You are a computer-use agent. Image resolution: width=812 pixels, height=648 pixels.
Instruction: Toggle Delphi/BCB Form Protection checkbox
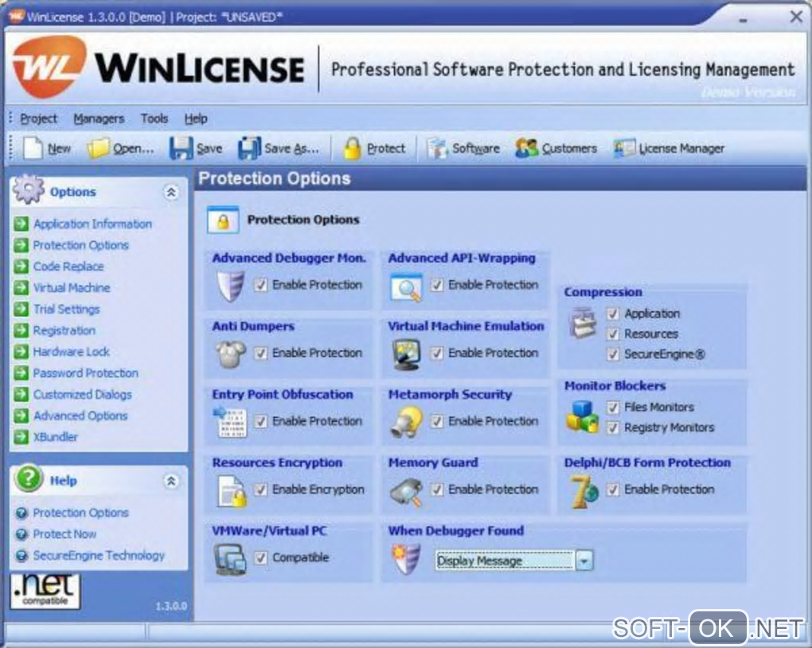(x=613, y=490)
